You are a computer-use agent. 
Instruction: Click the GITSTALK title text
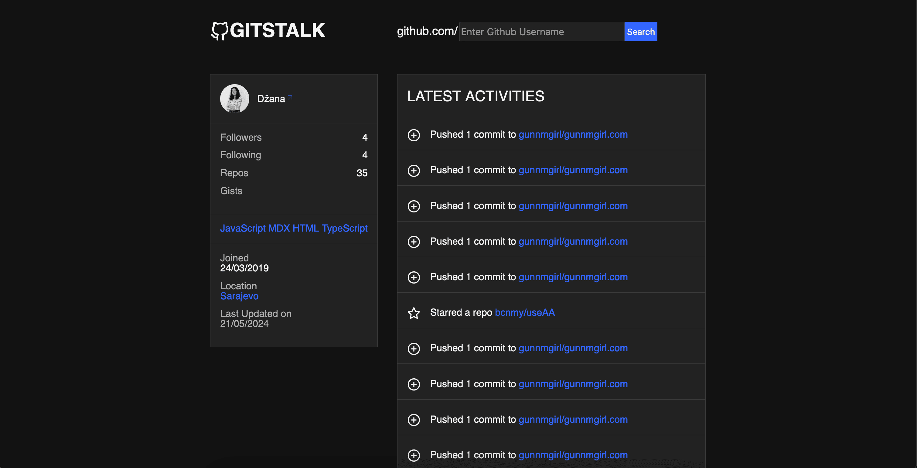coord(277,30)
